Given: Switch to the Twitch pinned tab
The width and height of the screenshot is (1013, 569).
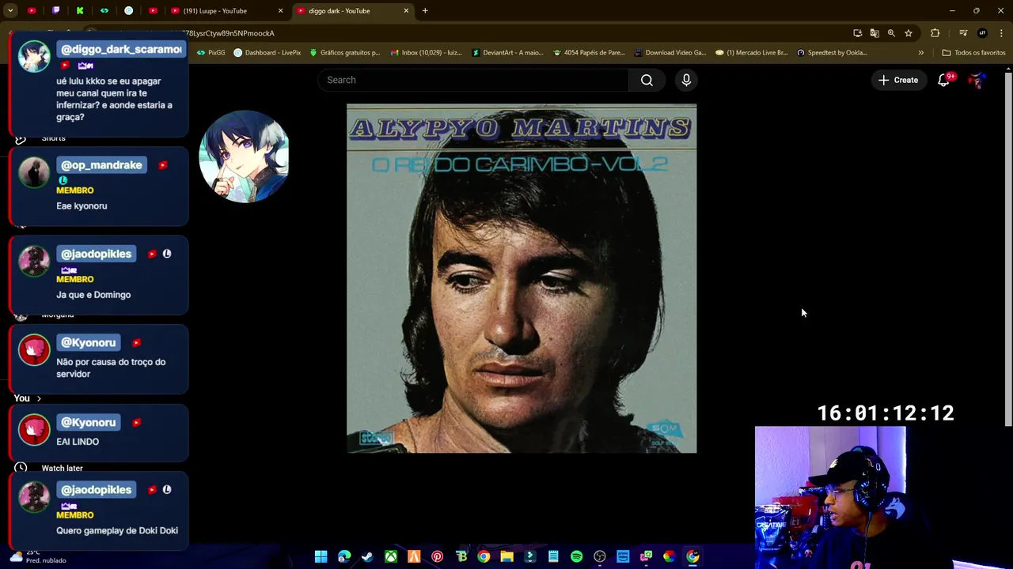Looking at the screenshot, I should click(x=55, y=11).
